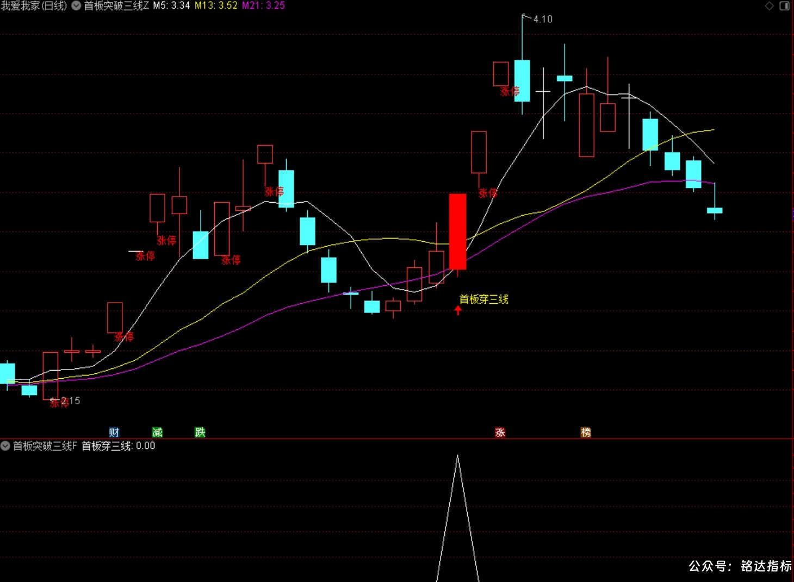This screenshot has width=794, height=582.
Task: Click the M5: 3.34 value
Action: point(171,5)
